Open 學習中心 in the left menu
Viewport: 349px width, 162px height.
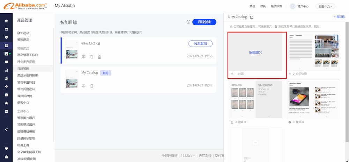23,103
